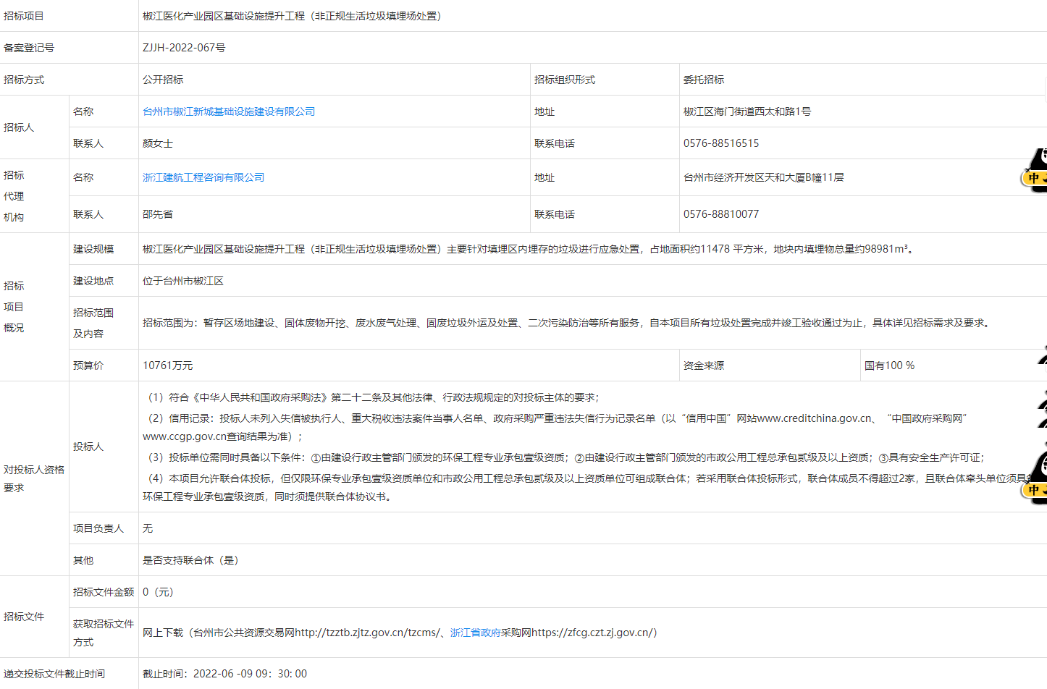Click the yellow 中 badge beside bidder requirements

[x=1035, y=490]
